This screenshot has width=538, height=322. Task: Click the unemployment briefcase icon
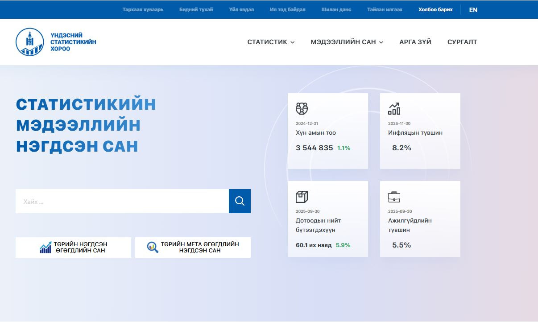pos(394,197)
